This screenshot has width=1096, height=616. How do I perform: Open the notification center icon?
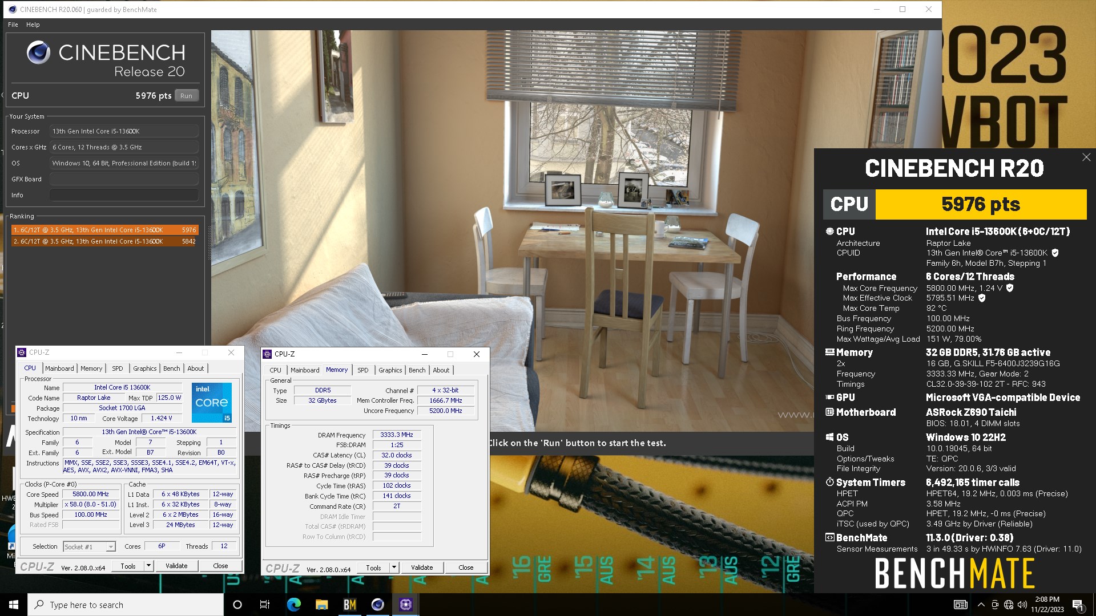click(x=1078, y=605)
